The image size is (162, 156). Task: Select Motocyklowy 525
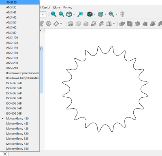(20, 139)
